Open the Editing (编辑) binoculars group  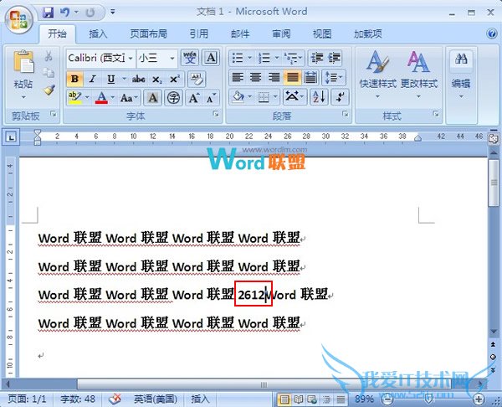461,73
